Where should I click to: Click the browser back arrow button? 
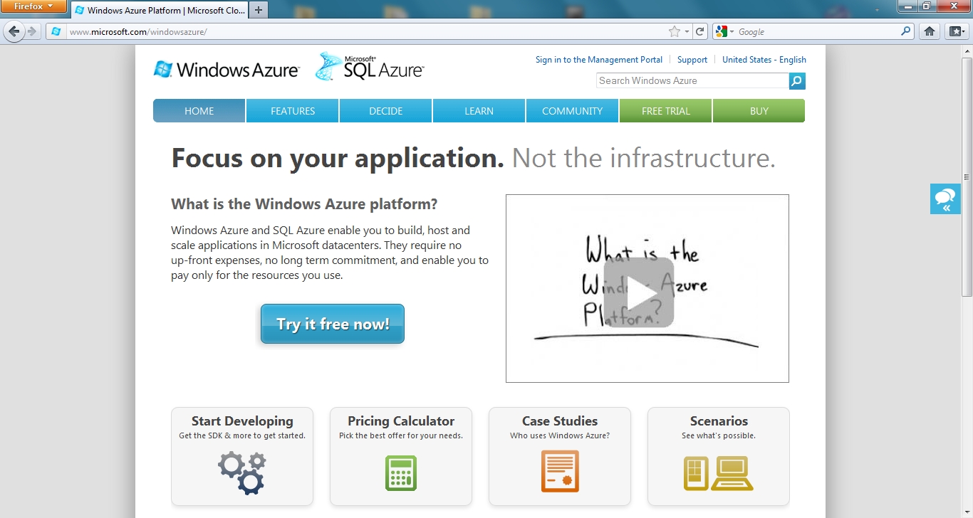[x=14, y=31]
